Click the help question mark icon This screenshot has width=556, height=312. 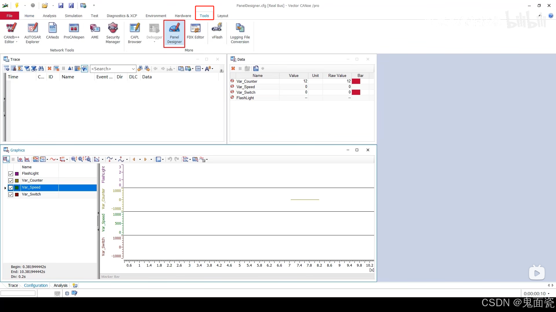[551, 16]
